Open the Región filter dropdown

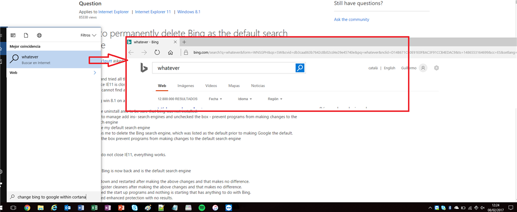point(275,99)
